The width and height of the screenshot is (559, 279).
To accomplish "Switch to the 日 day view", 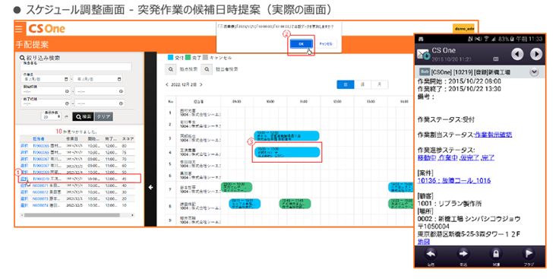I will (346, 84).
